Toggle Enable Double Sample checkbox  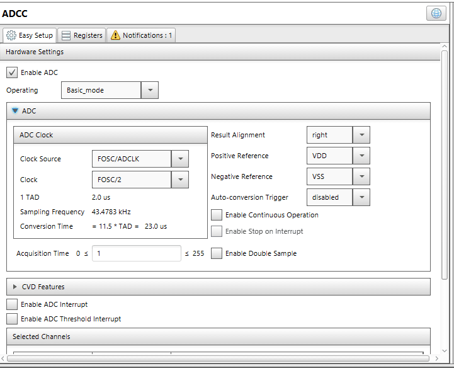point(217,253)
